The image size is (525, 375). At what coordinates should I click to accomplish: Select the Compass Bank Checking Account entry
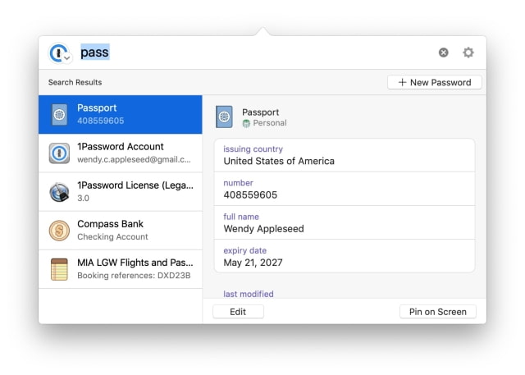(x=131, y=231)
